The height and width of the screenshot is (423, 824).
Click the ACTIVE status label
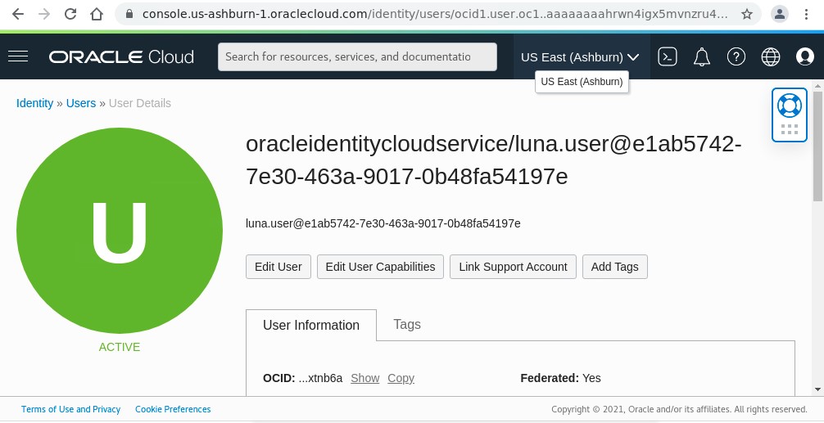coord(120,347)
